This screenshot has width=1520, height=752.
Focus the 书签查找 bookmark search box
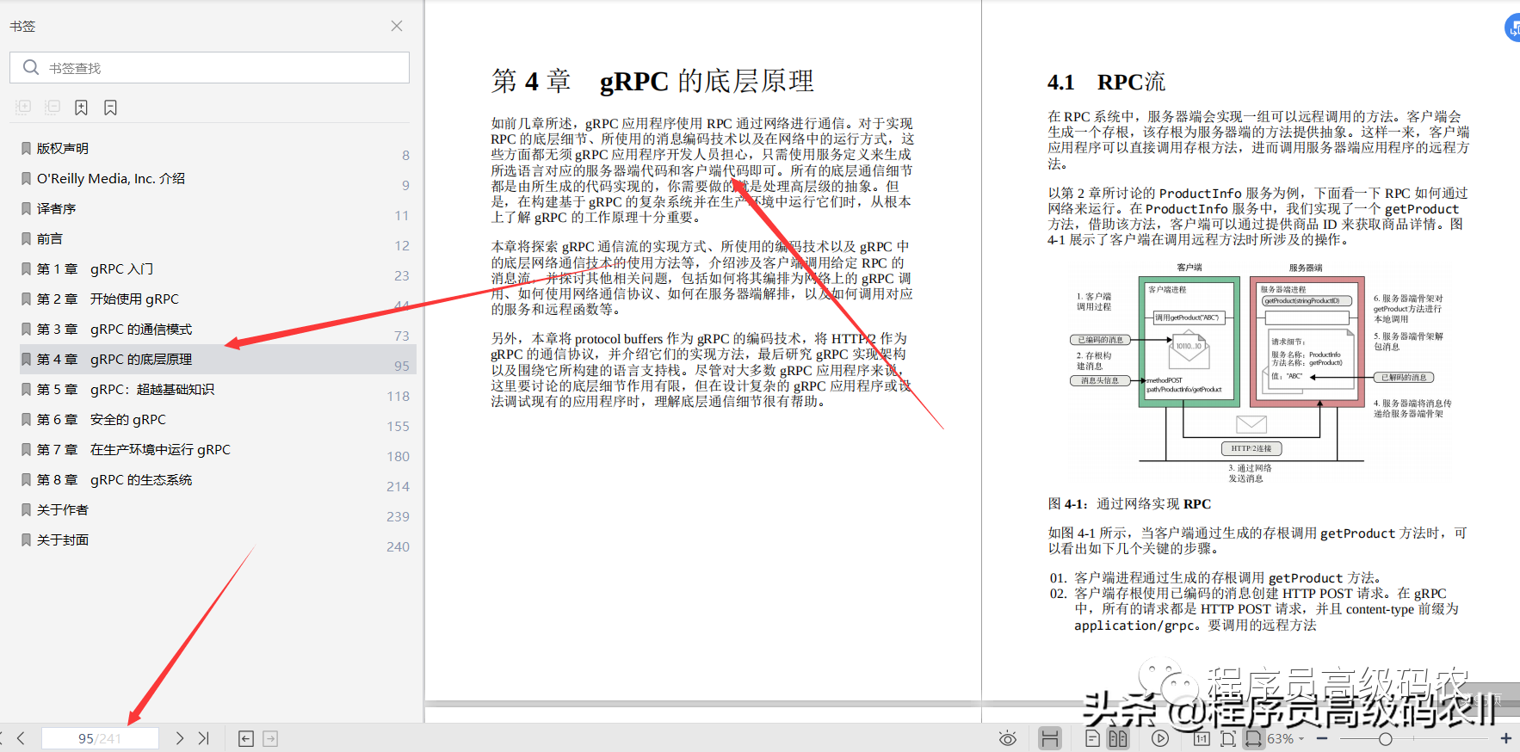(x=209, y=68)
